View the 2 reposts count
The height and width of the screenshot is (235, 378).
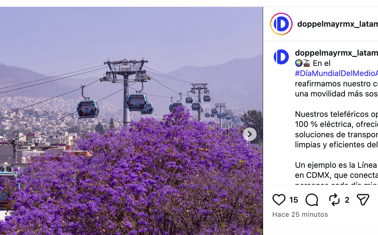coord(347,200)
